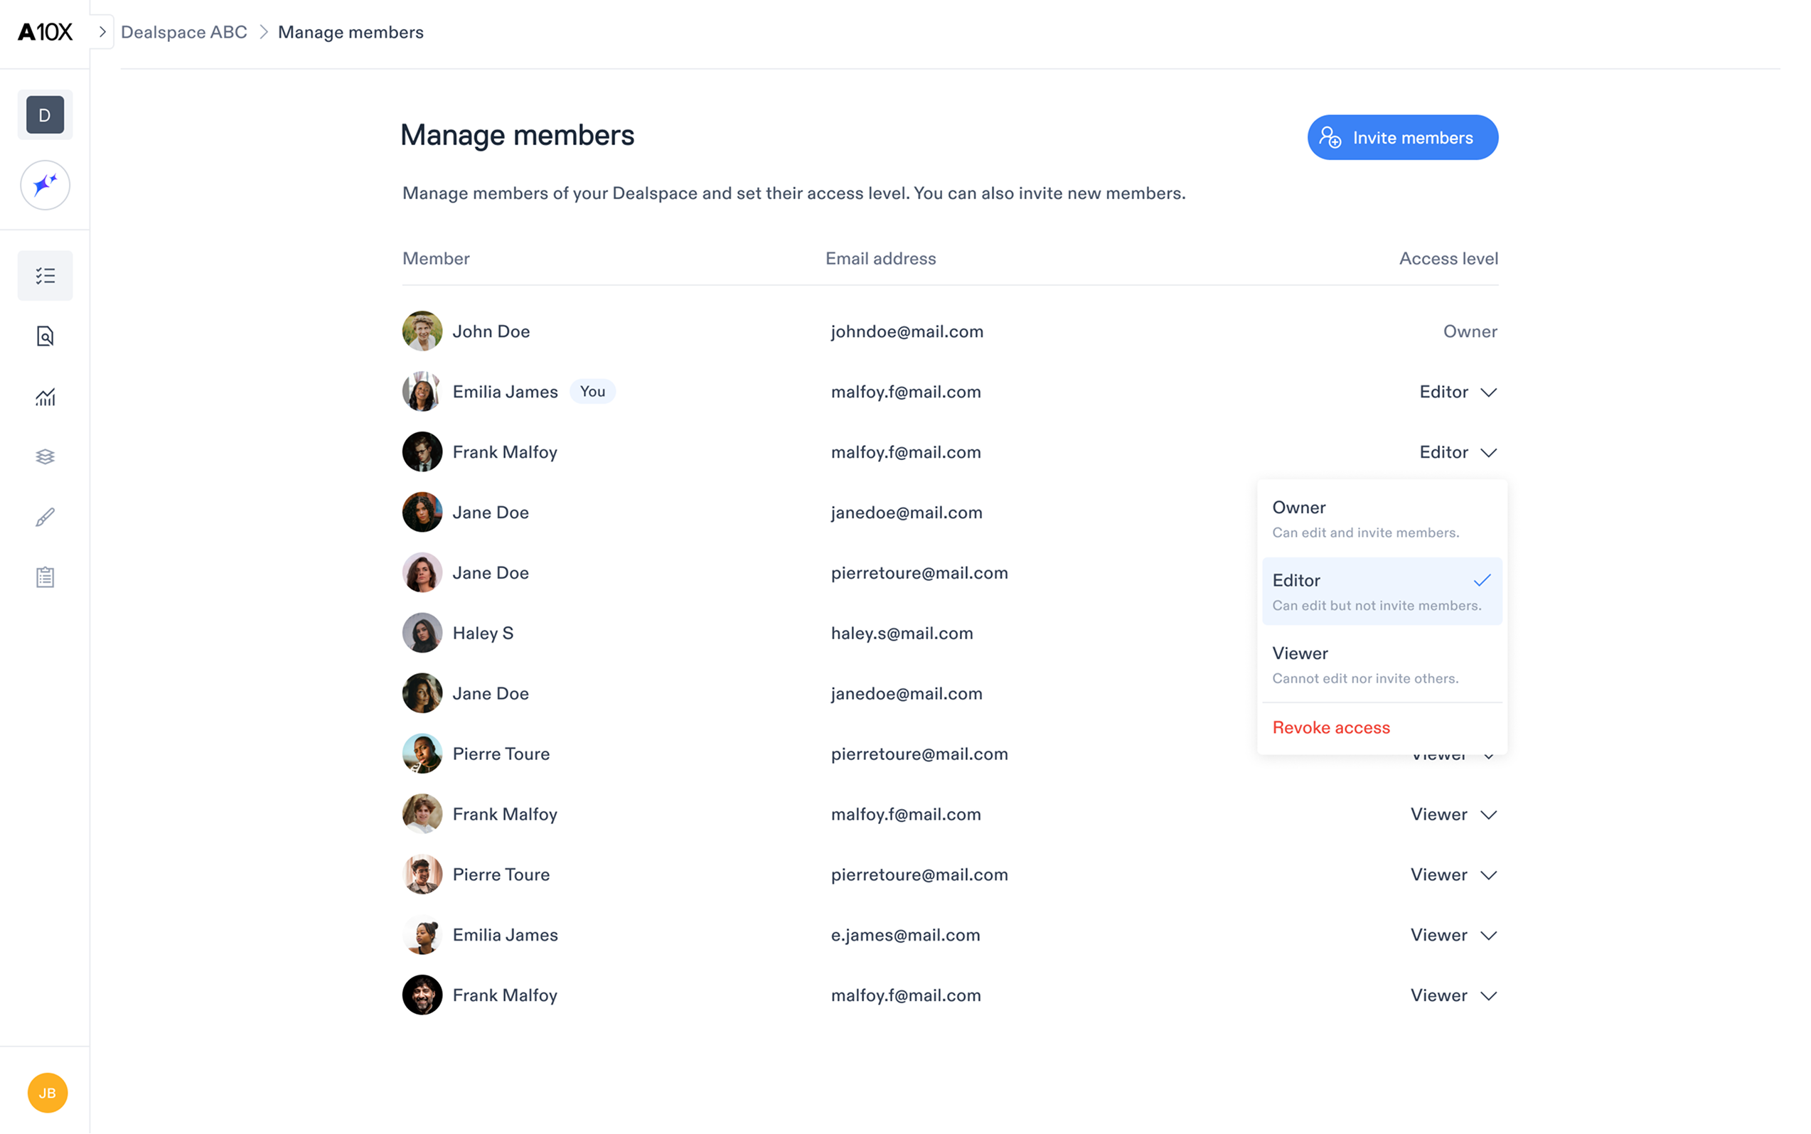Click Emilia James (You) avatar

coord(422,392)
